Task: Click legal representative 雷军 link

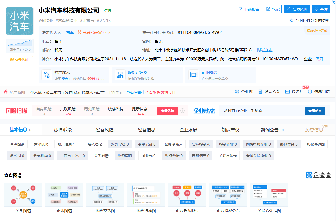Action: [70, 32]
